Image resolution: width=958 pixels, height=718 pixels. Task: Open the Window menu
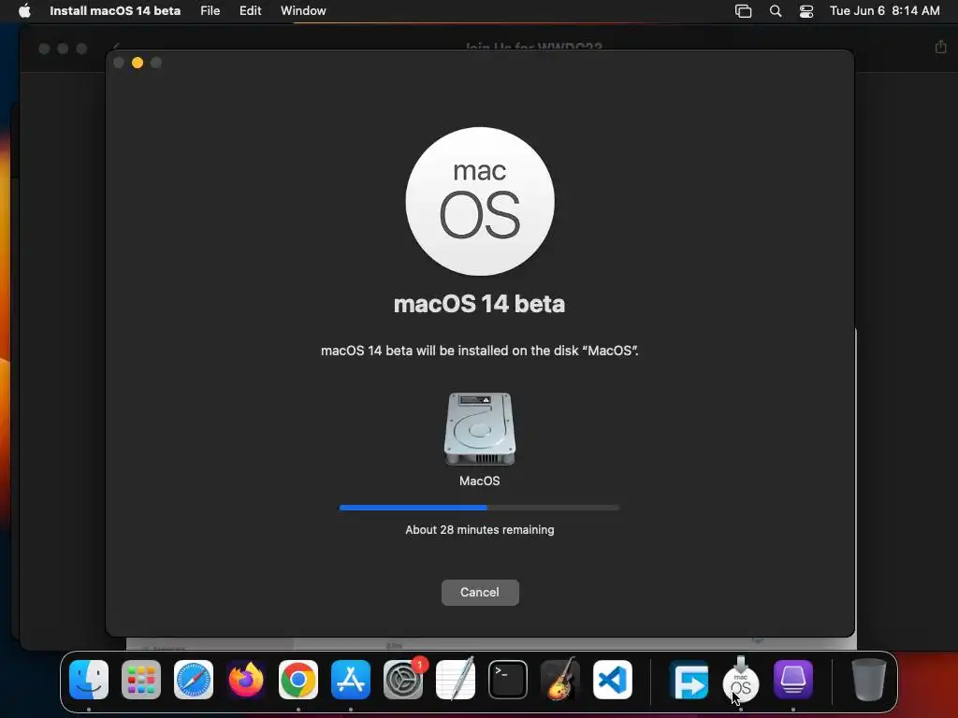point(303,11)
